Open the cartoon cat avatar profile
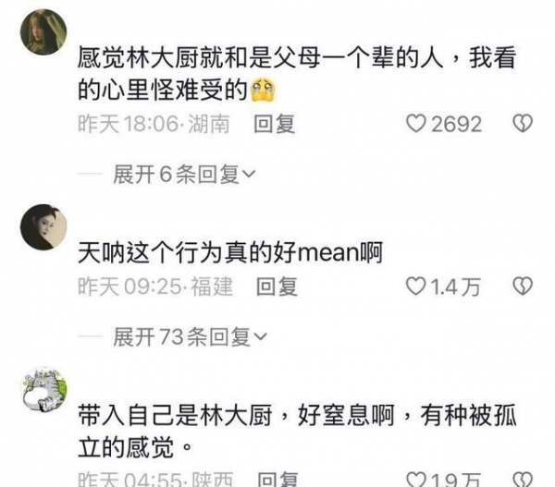This screenshot has height=487, width=555. [44, 390]
